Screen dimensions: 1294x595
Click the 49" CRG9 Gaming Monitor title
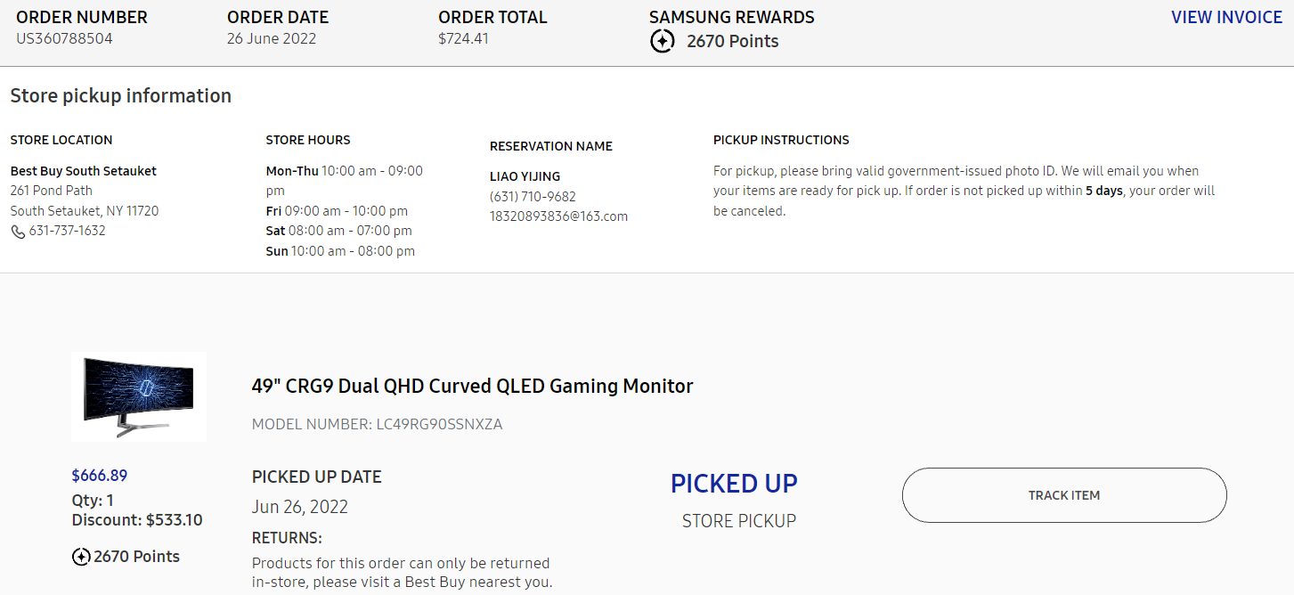472,386
